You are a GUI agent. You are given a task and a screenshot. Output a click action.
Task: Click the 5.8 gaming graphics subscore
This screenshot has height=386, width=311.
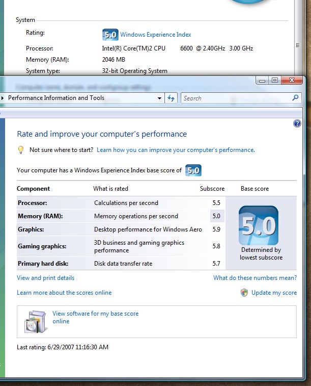pyautogui.click(x=216, y=246)
